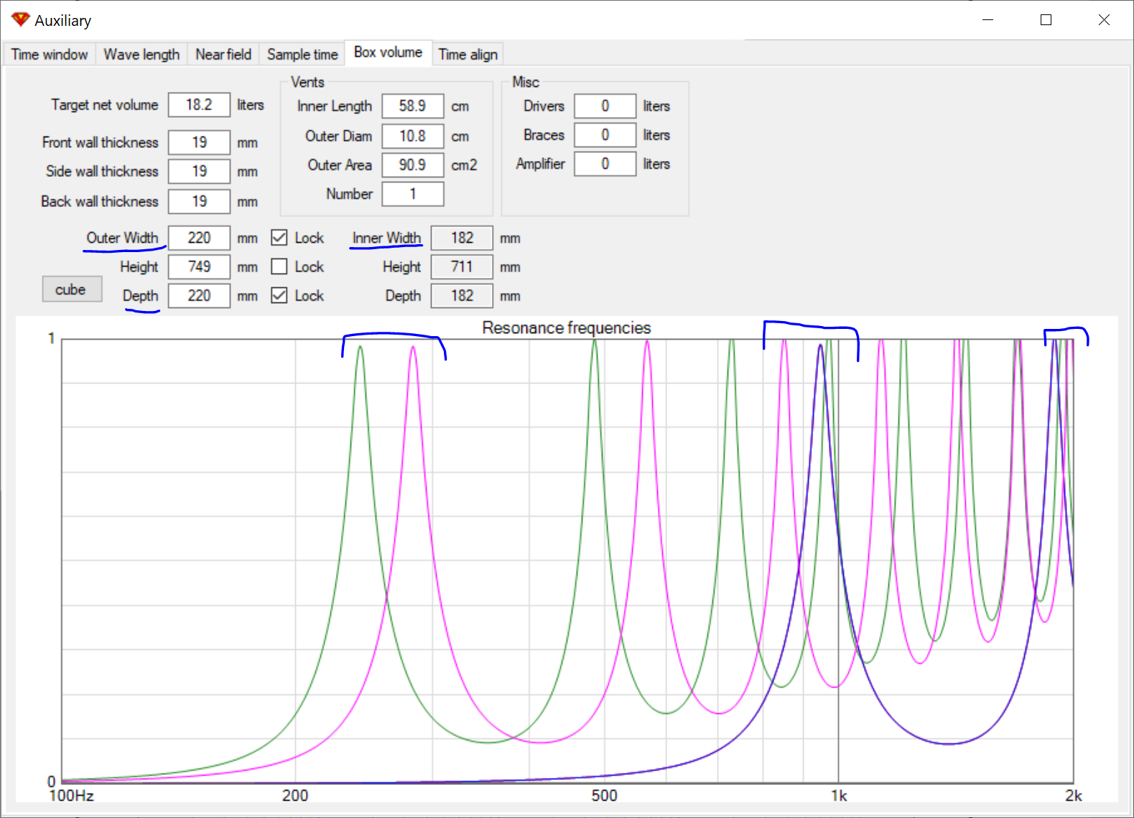Click the Front wall thickness field

tap(199, 142)
